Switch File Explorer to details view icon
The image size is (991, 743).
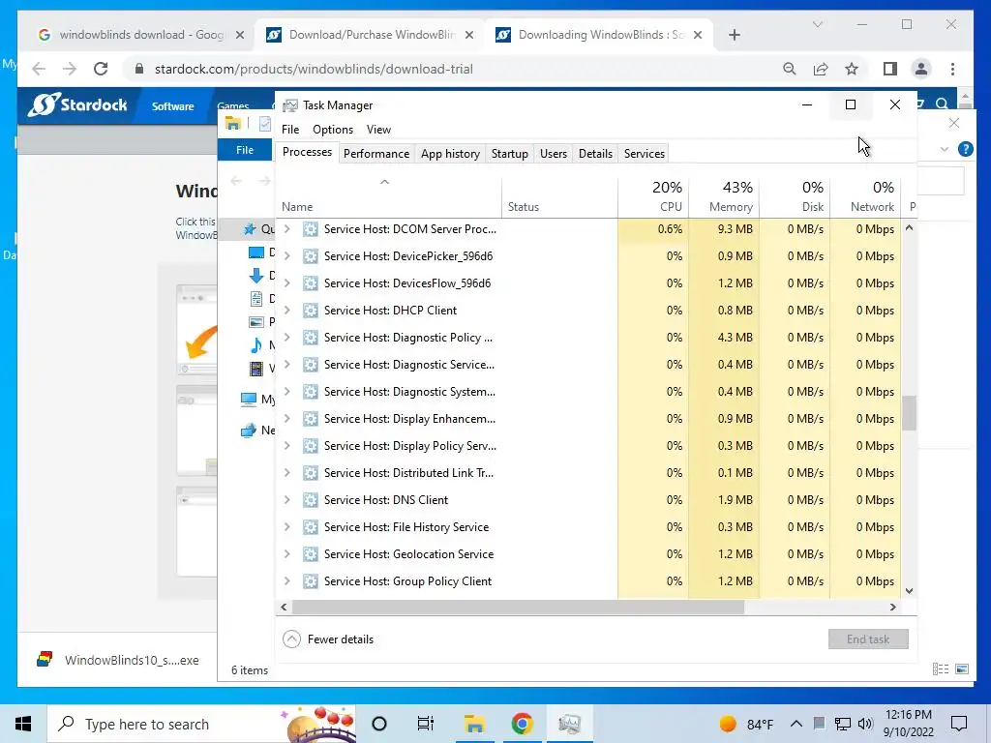coord(941,669)
